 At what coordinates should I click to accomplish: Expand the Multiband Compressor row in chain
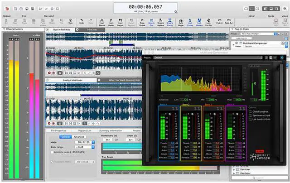click(233, 44)
